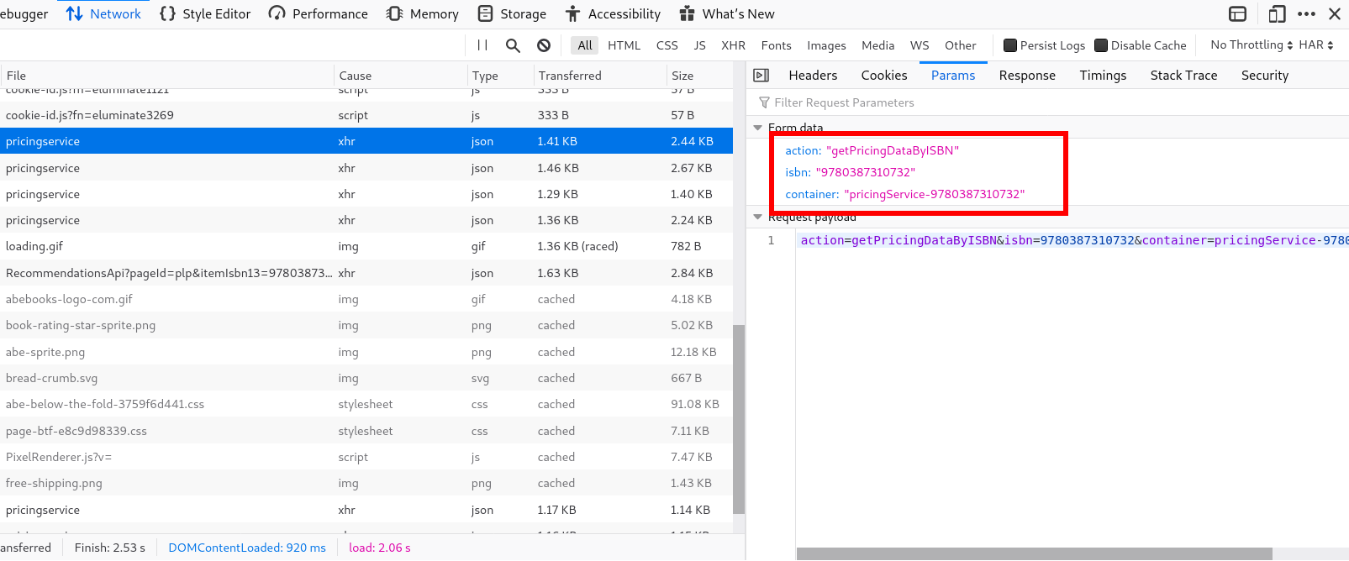Open the Style Editor panel
1349x561 pixels.
tap(205, 13)
